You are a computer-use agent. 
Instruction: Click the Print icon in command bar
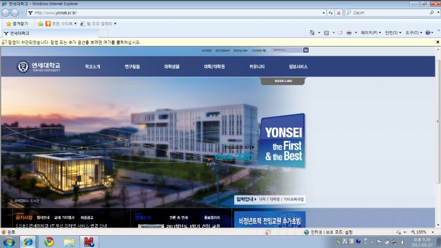pyautogui.click(x=349, y=33)
